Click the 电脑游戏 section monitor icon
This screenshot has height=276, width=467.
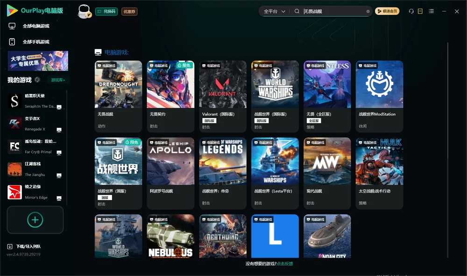98,52
